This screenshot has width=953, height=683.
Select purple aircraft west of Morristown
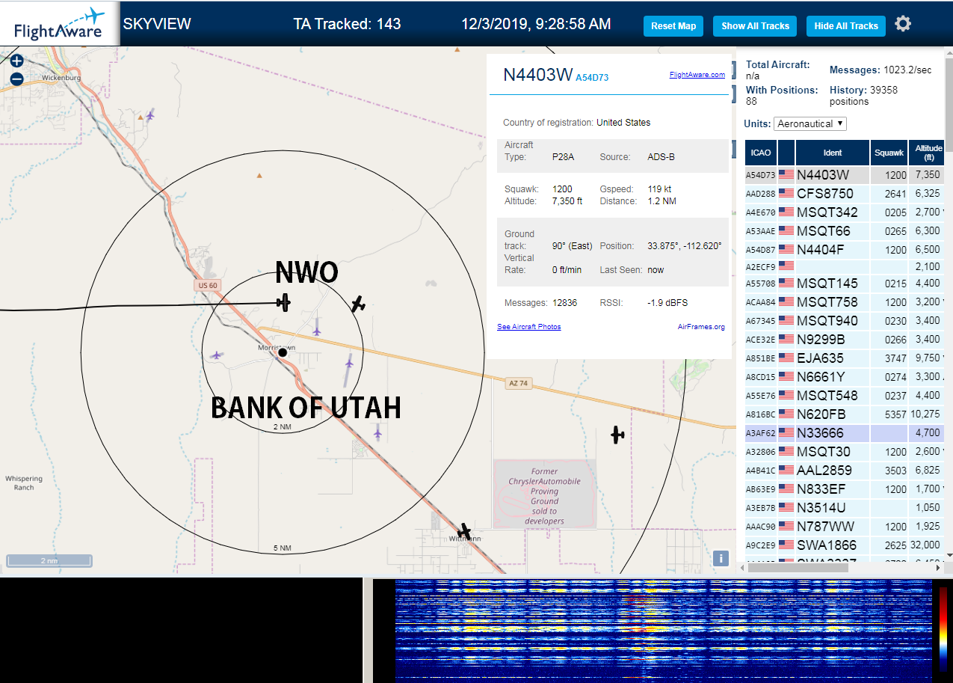[217, 355]
